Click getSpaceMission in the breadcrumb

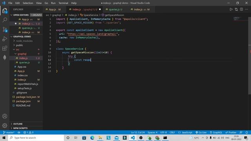(114, 15)
